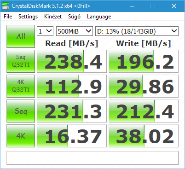Open the Súgó menu

pyautogui.click(x=74, y=17)
